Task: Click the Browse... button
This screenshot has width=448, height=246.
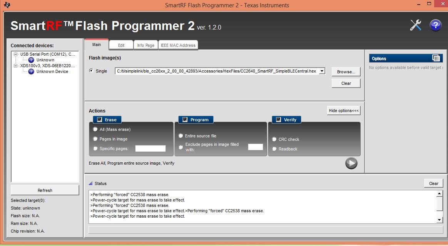Action: tap(346, 71)
